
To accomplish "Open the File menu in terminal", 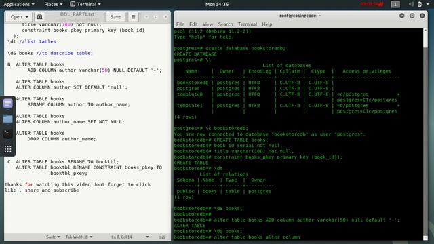I will [x=180, y=24].
